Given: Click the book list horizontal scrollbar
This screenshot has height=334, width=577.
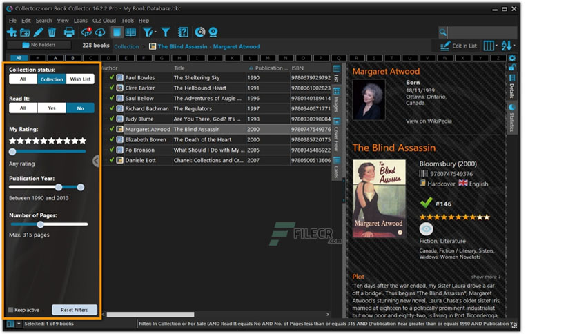Looking at the screenshot, I should tap(150, 315).
